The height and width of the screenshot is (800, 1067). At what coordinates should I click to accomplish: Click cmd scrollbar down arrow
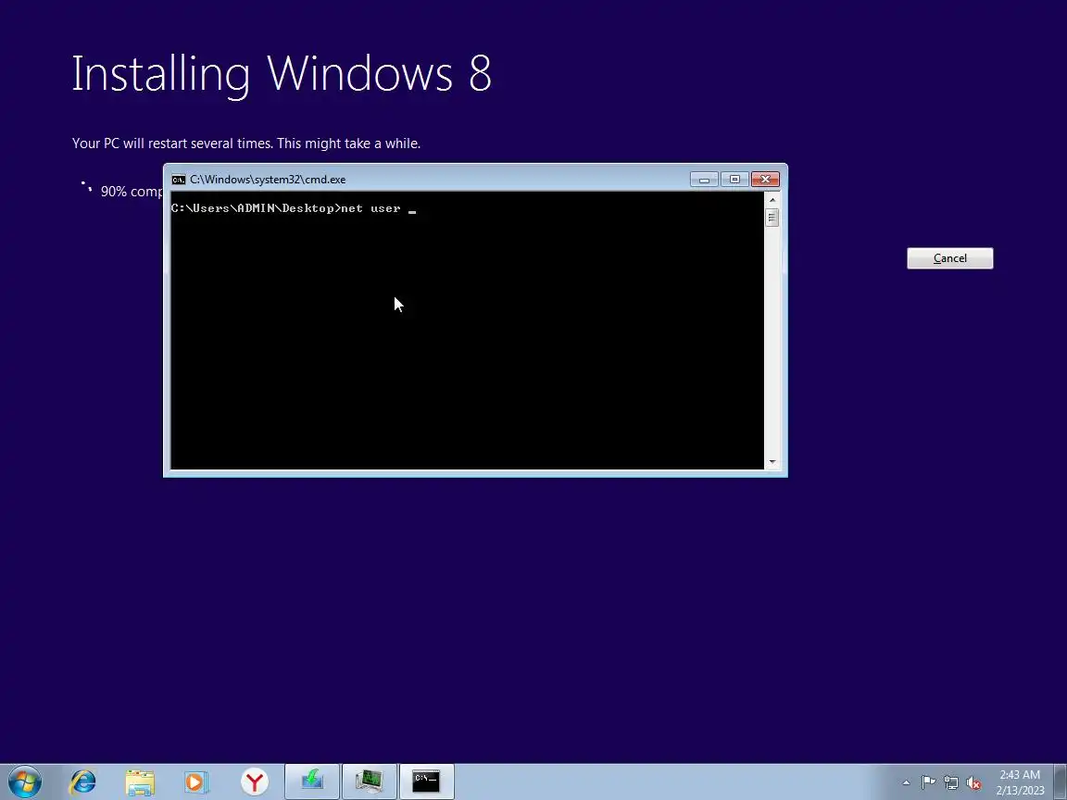[772, 462]
